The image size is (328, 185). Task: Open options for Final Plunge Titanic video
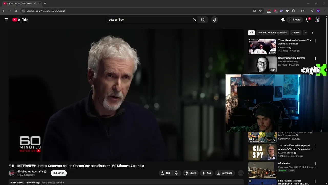coord(315,181)
